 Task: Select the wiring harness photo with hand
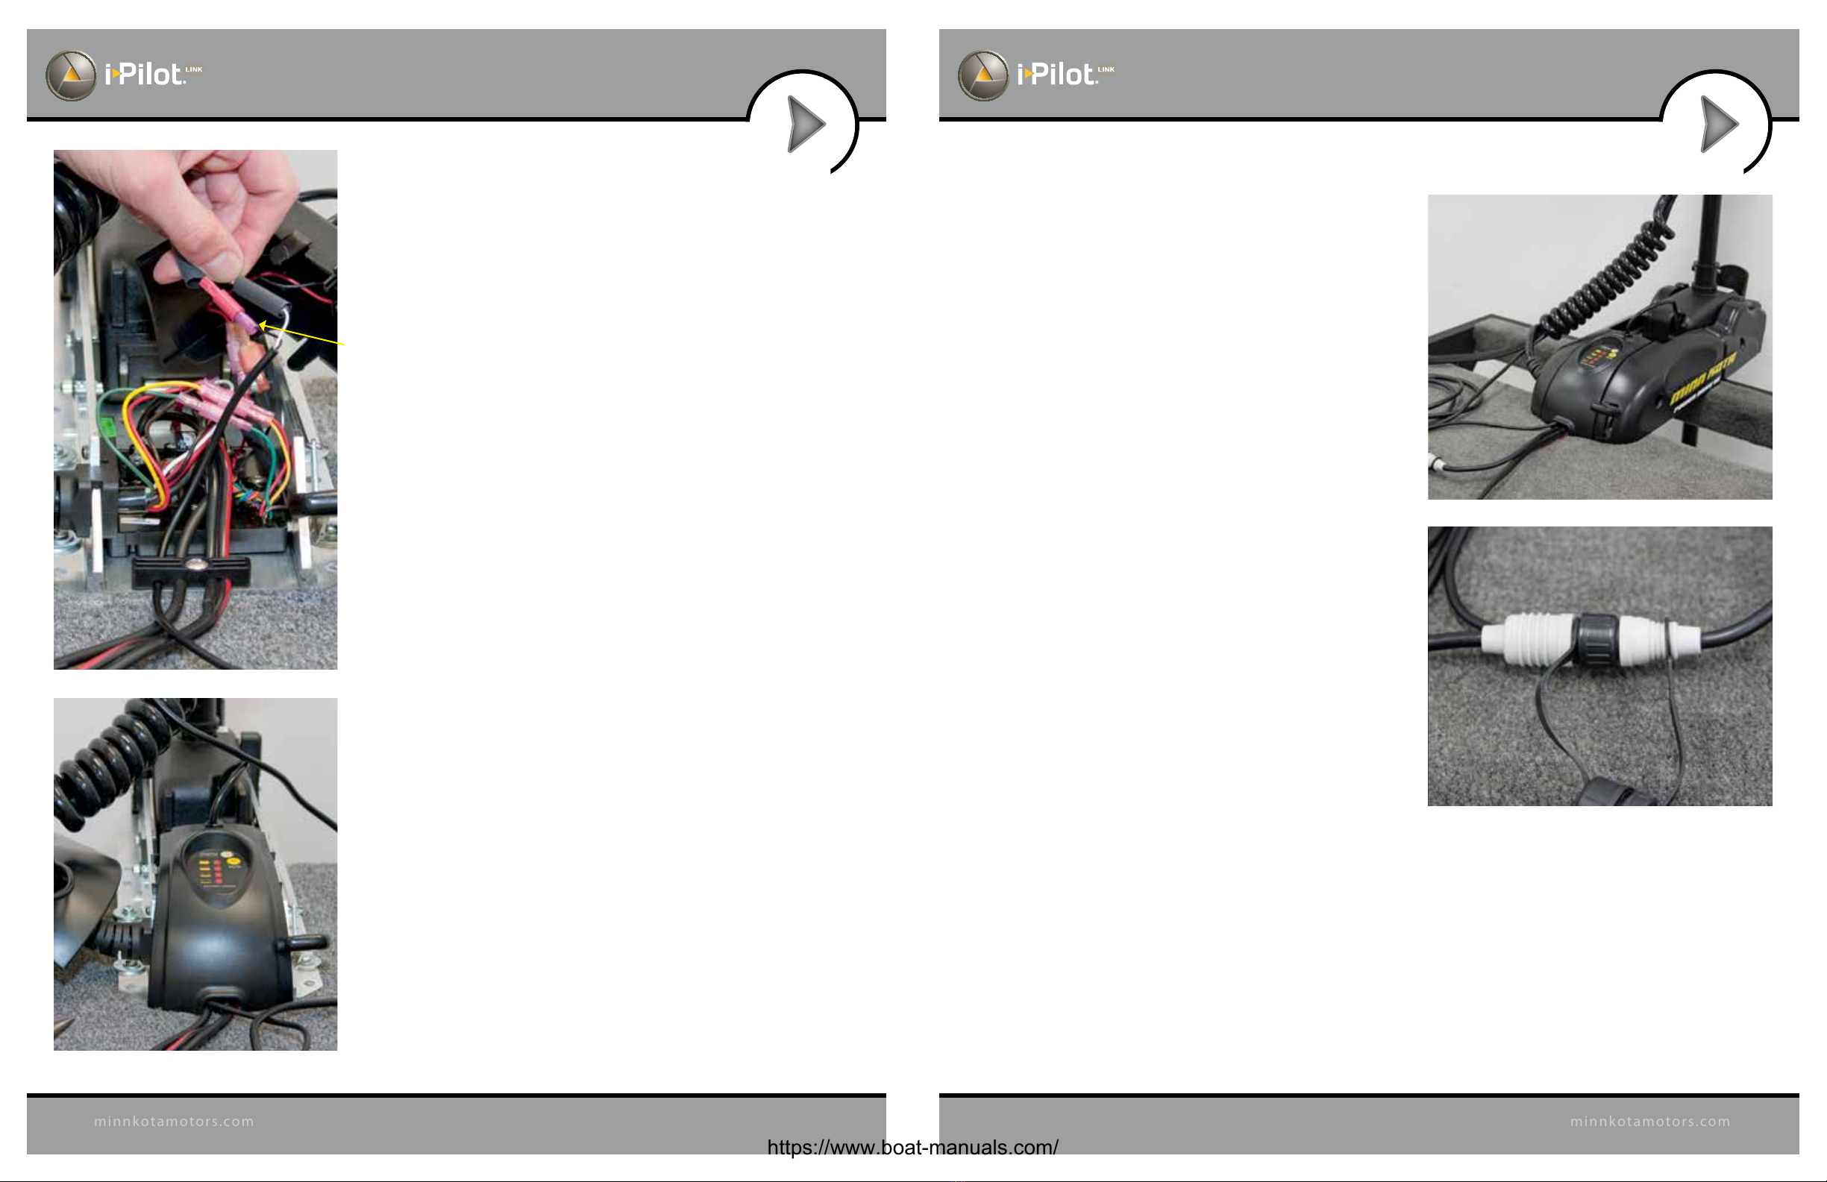[x=195, y=409]
